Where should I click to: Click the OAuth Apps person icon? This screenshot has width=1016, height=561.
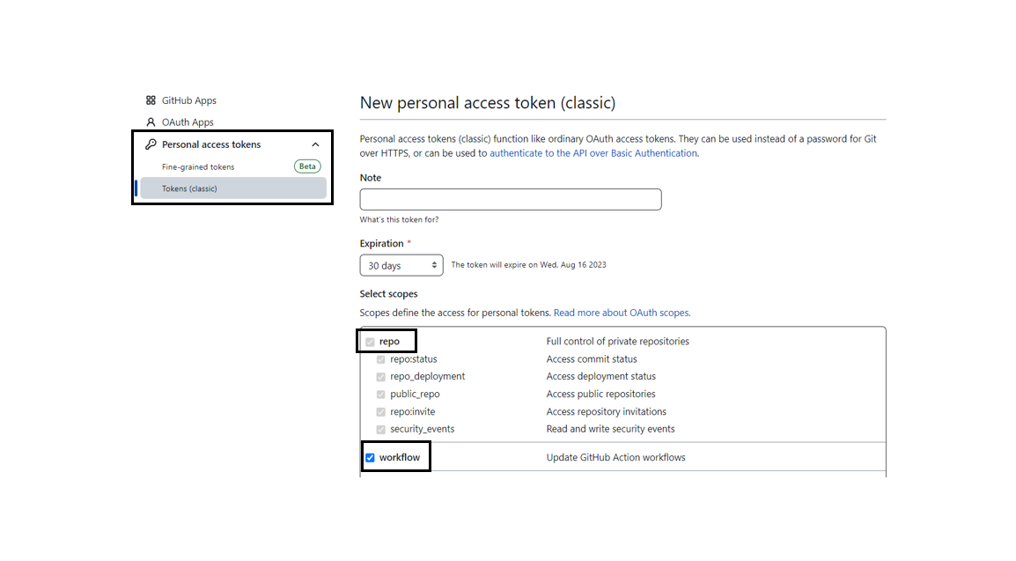point(151,122)
